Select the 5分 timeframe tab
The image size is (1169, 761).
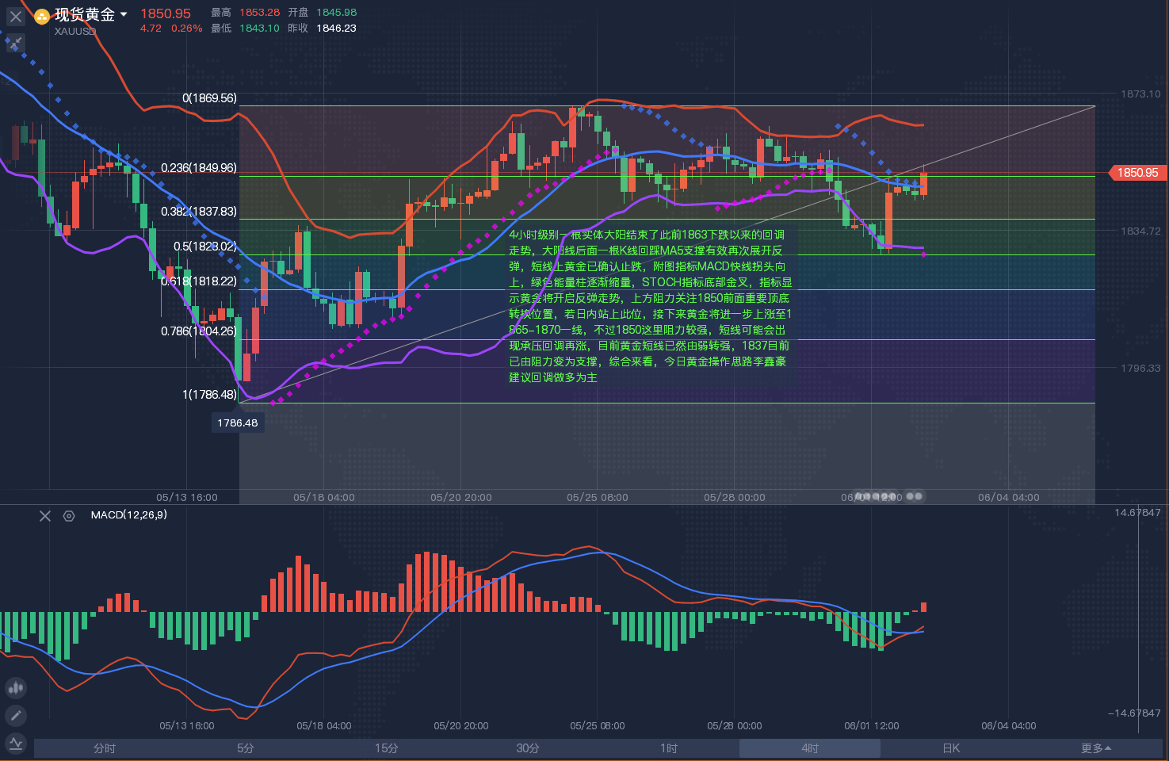coord(246,748)
